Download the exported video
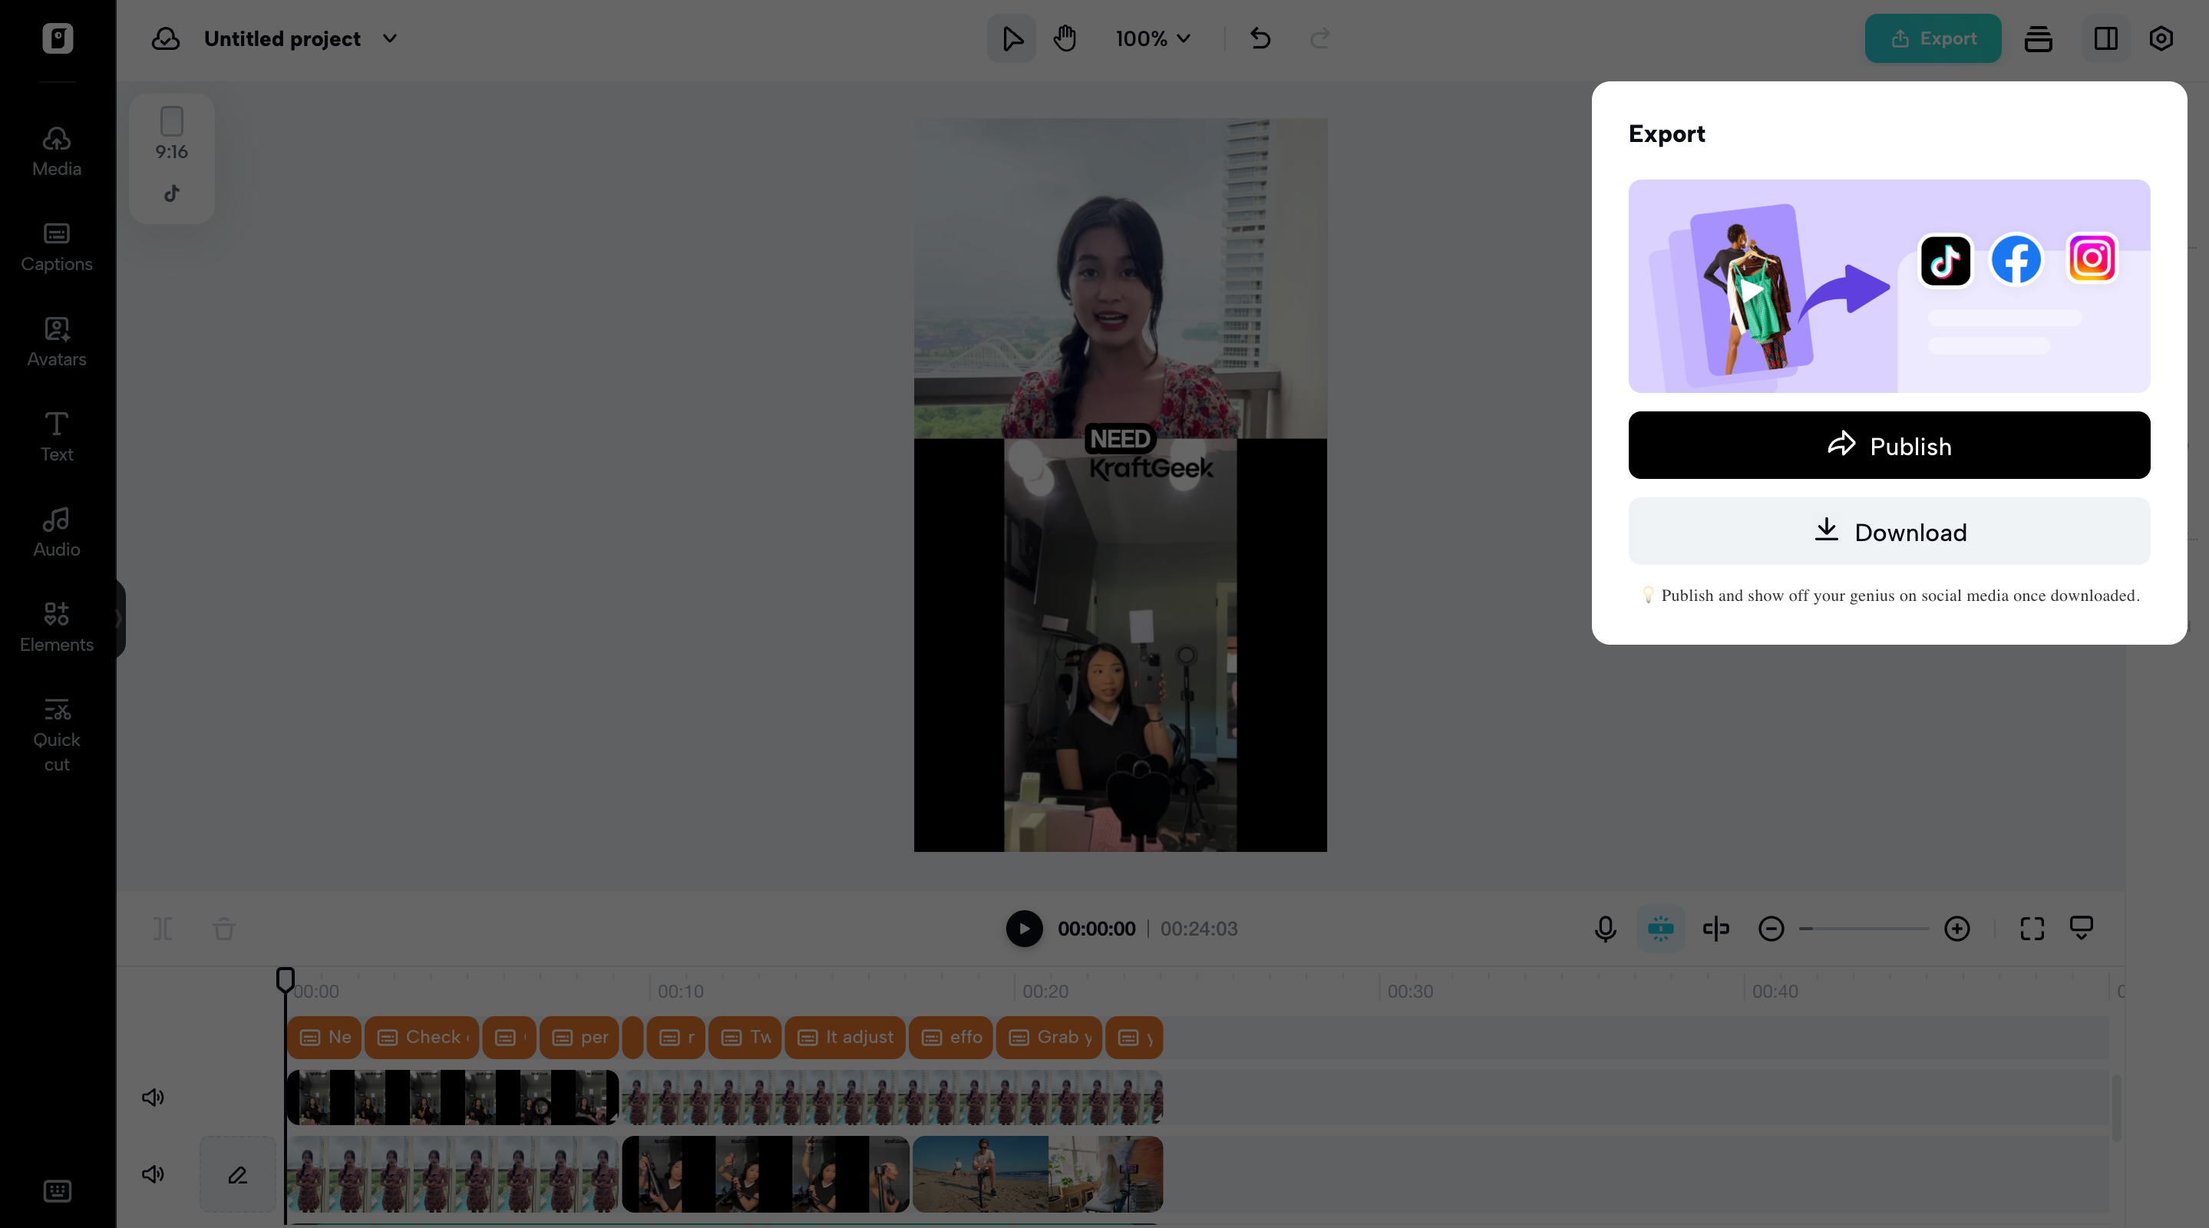This screenshot has height=1228, width=2209. tap(1888, 532)
